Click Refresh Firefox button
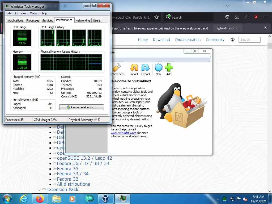Image resolution: width=272 pixels, height=204 pixels. coord(228,28)
